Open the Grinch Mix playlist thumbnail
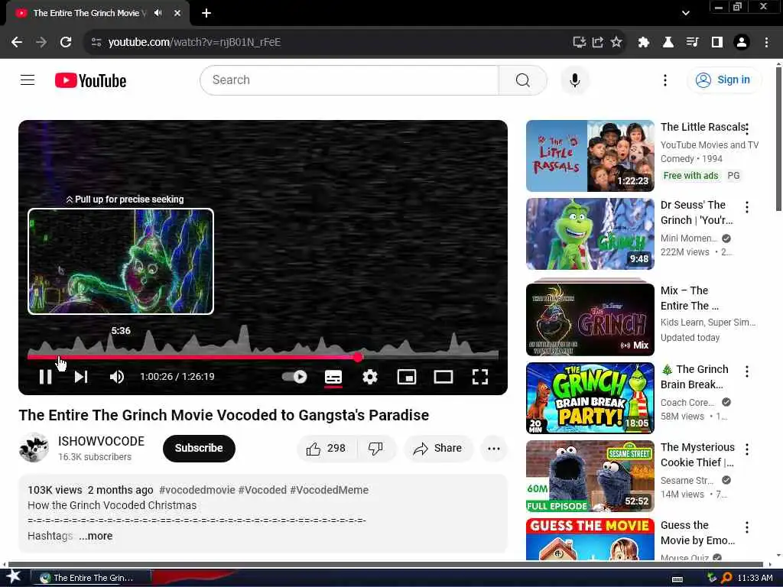Image resolution: width=783 pixels, height=587 pixels. tap(590, 319)
